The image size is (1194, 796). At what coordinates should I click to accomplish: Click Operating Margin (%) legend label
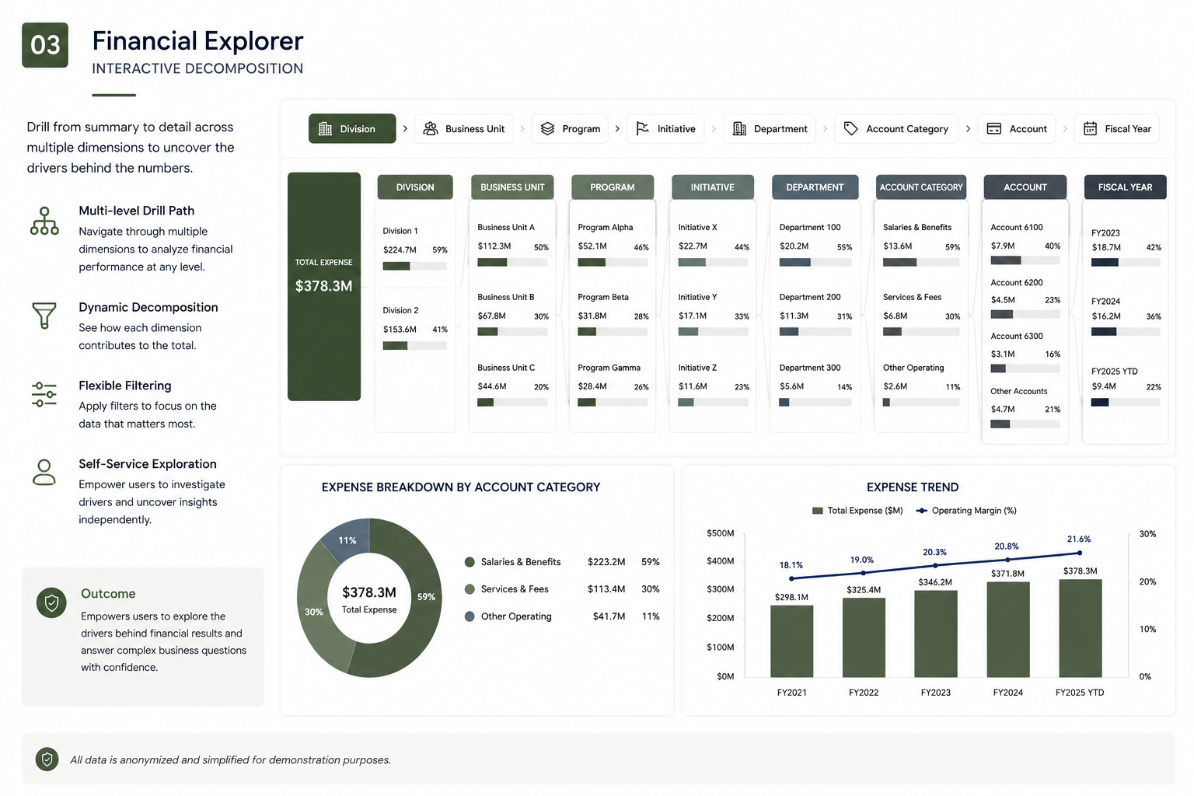point(974,511)
